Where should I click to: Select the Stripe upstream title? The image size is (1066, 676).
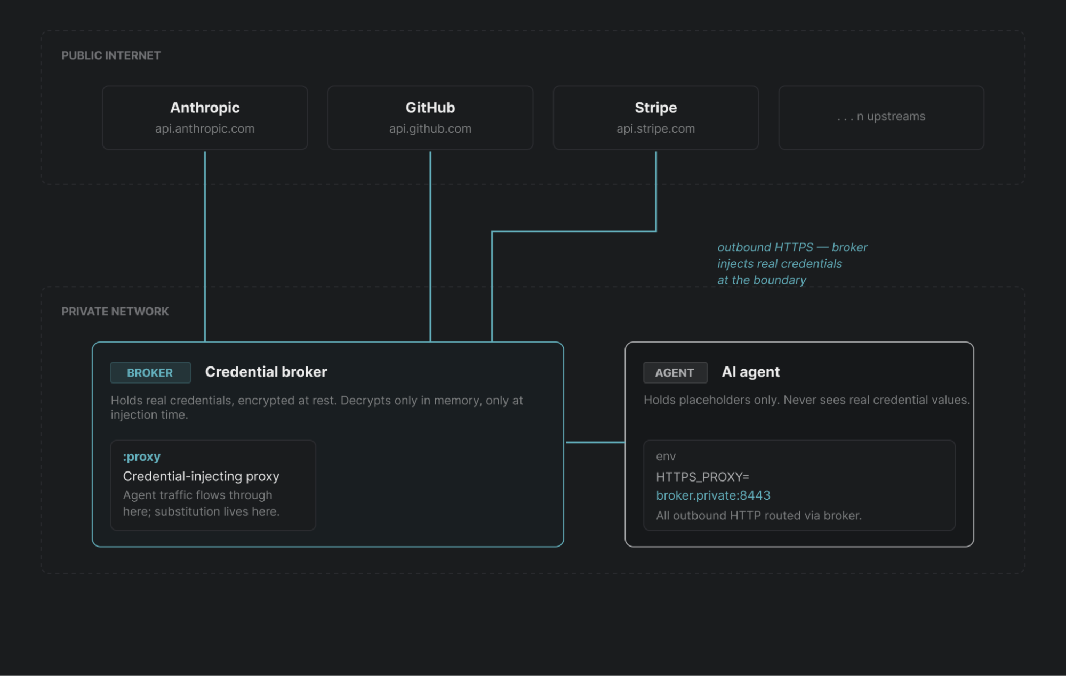click(x=656, y=108)
